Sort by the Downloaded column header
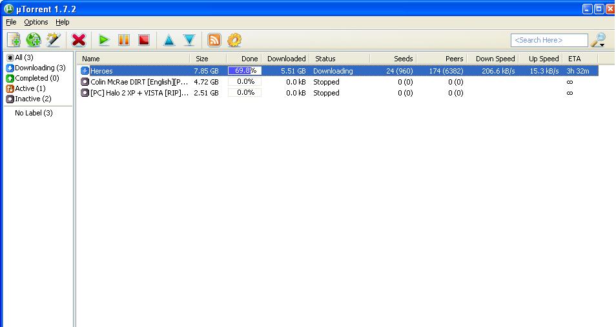 pyautogui.click(x=285, y=59)
